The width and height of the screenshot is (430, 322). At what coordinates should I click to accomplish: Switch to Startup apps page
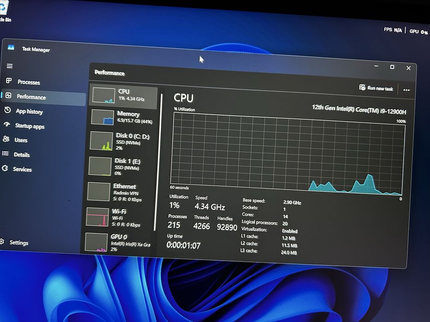click(x=29, y=126)
